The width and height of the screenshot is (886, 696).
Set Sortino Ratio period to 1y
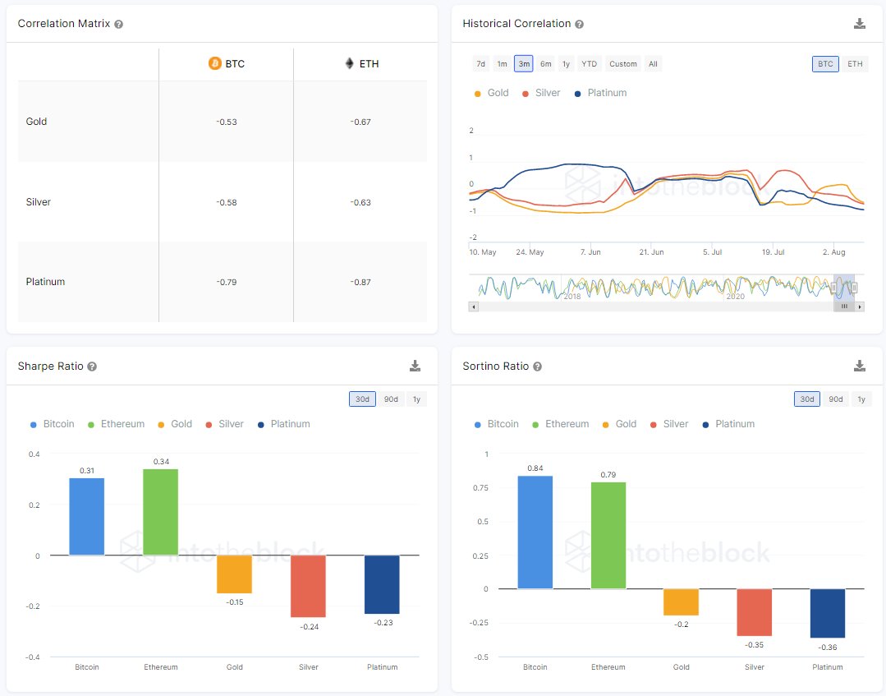[x=861, y=399]
